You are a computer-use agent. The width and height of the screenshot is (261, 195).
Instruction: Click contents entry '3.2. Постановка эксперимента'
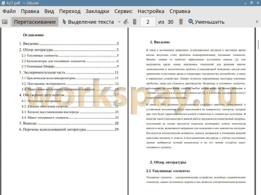pyautogui.click(x=70, y=84)
